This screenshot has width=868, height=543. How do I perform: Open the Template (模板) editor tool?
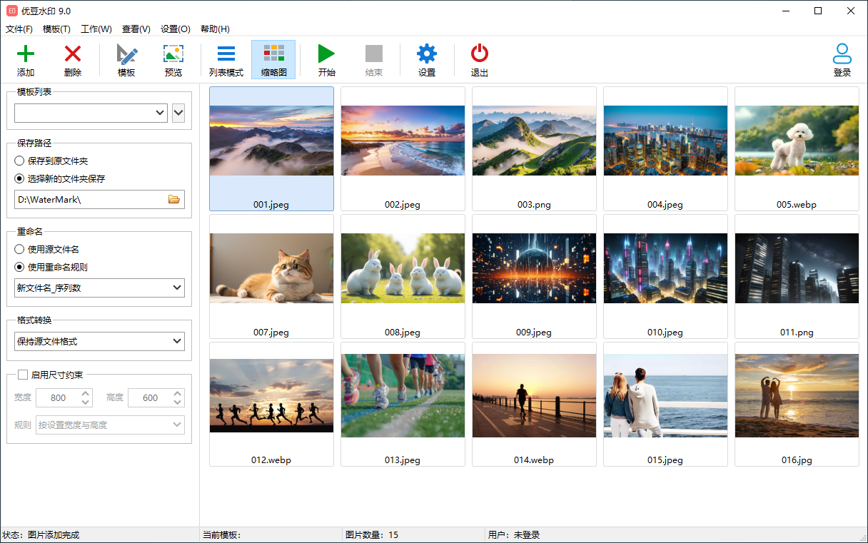point(126,54)
